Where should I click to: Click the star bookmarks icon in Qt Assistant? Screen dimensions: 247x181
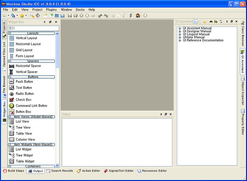tap(205, 22)
